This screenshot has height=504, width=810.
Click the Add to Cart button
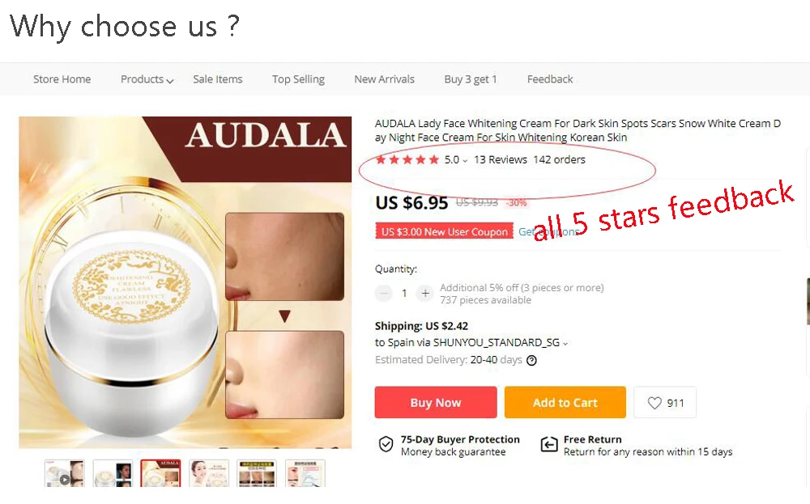point(565,402)
